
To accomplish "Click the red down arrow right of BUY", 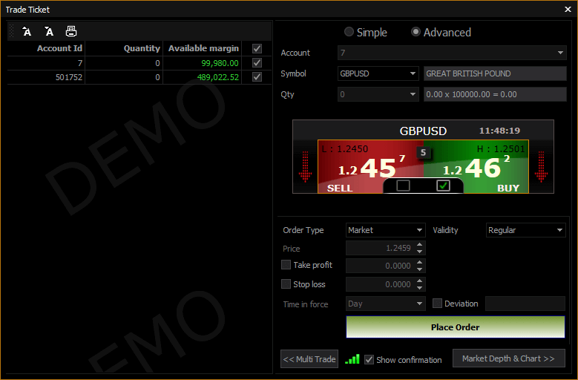I will click(541, 167).
